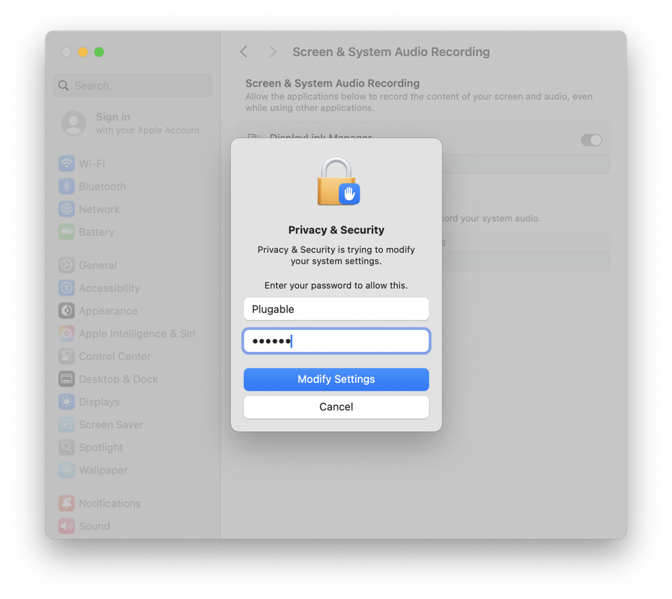Open Accessibility settings
This screenshot has height=599, width=672.
(x=66, y=288)
